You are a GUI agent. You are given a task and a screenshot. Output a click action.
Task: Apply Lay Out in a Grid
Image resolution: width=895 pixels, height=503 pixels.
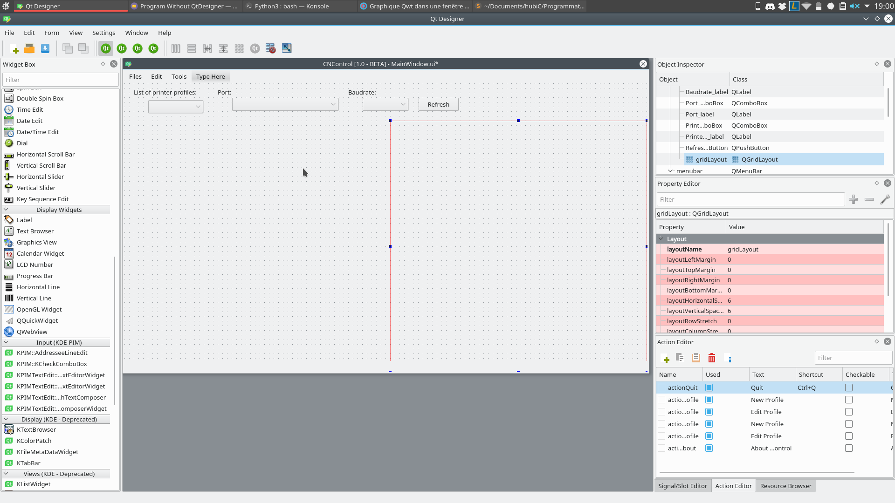pos(239,48)
